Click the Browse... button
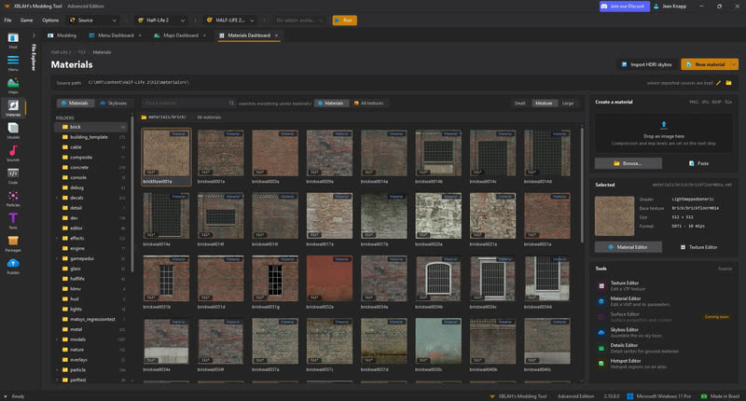Viewport: 746px width, 401px height. (628, 163)
